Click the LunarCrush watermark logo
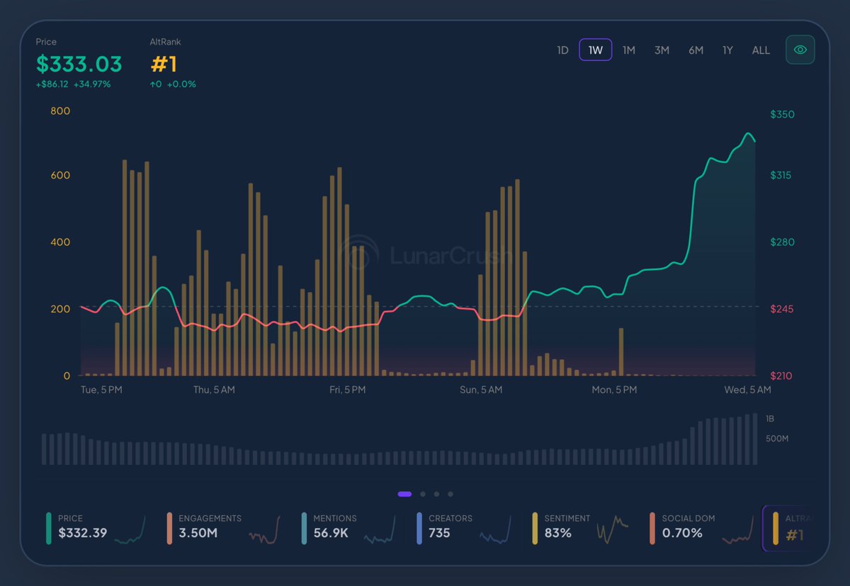 tap(425, 254)
